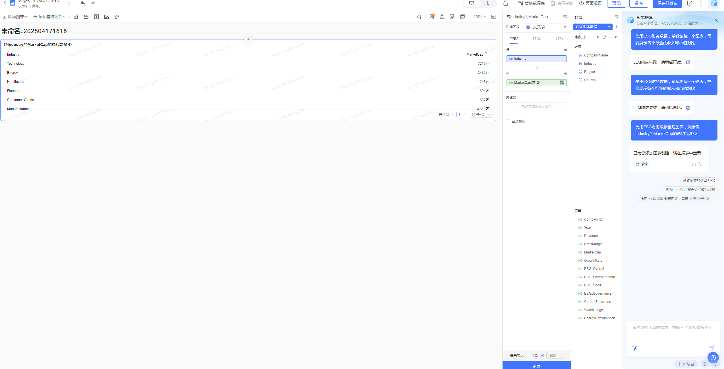Click the Save (保存) button
Screen dimensions: 724x369
click(639, 3)
